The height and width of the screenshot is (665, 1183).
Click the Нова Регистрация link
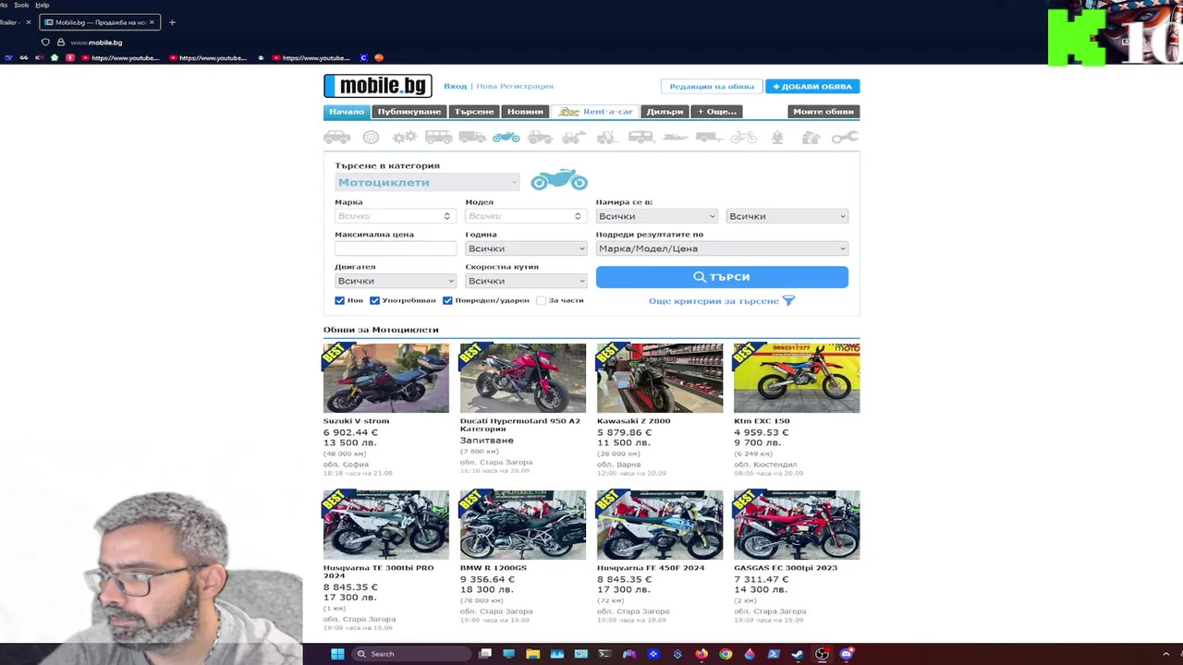click(x=515, y=86)
